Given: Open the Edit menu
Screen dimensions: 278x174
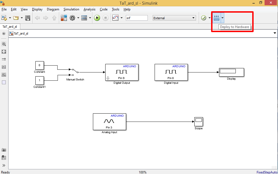Looking at the screenshot, I should (x=14, y=9).
